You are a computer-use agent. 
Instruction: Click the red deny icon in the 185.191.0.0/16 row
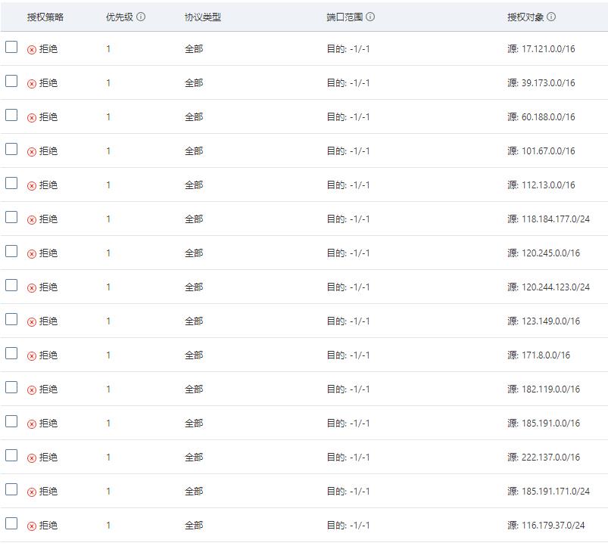pyautogui.click(x=32, y=424)
